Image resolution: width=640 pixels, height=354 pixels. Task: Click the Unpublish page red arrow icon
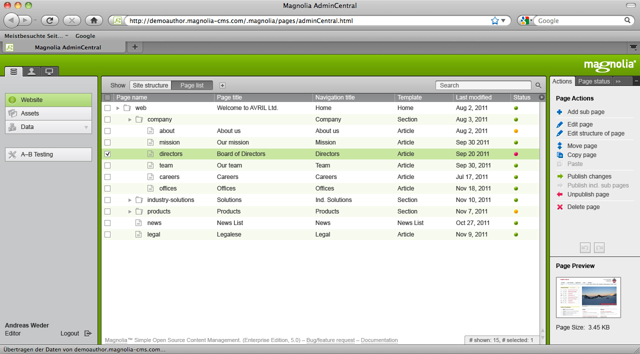(x=559, y=194)
